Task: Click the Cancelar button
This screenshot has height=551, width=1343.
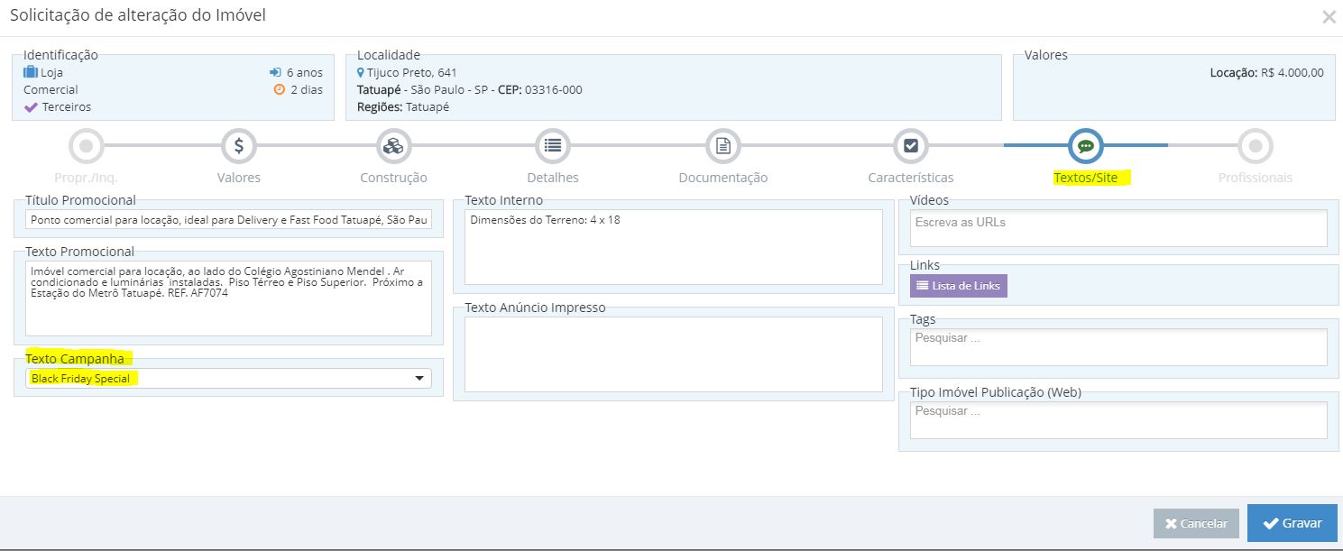Action: point(1196,524)
